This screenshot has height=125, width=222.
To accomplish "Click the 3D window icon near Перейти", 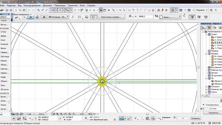I will point(189,10).
